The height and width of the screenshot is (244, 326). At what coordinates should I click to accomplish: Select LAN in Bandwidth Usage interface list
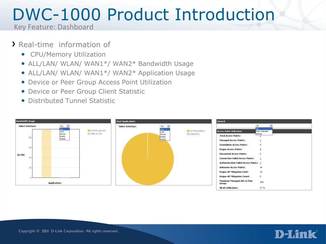click(64, 132)
